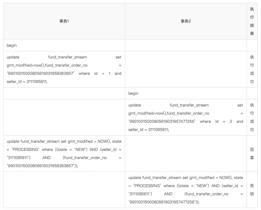Select 事务1 PROCESSING state update statement

point(64,153)
